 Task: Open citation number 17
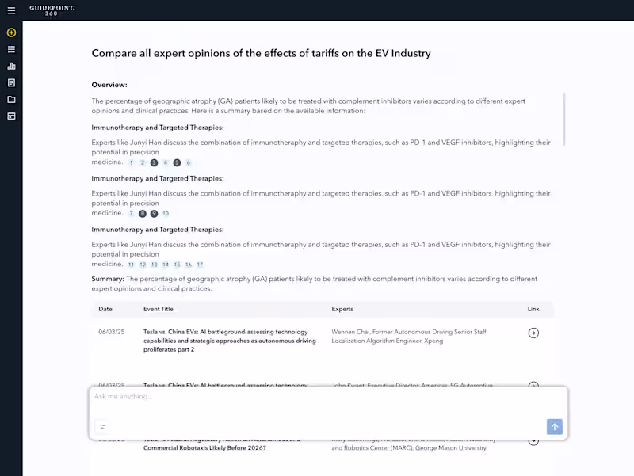click(200, 265)
